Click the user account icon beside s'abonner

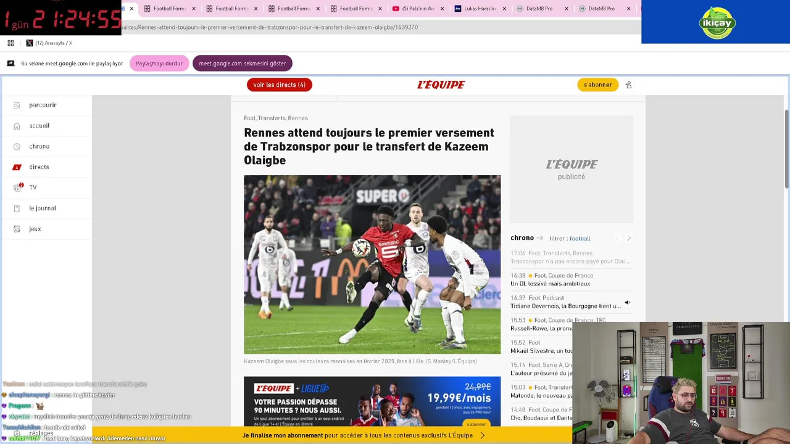(628, 85)
